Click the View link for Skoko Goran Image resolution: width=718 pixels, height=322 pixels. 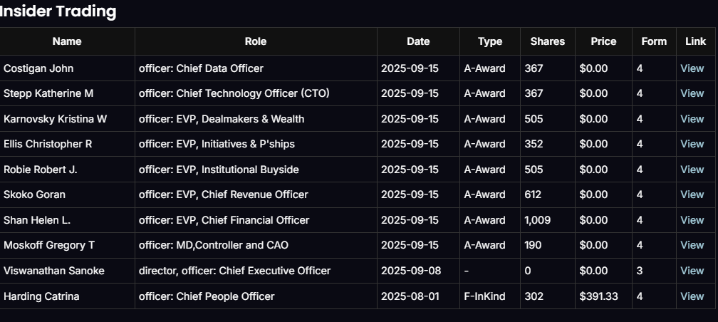pyautogui.click(x=692, y=194)
